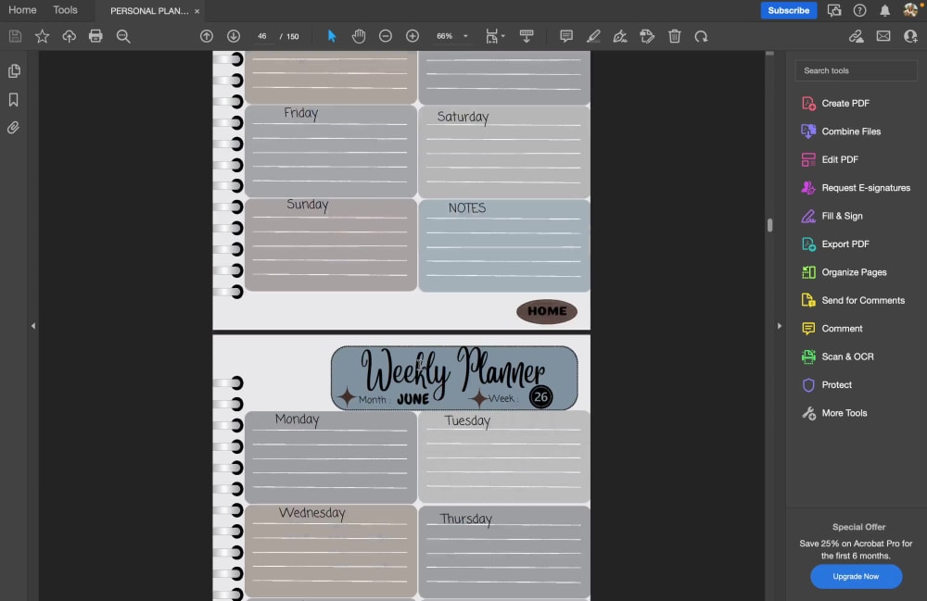Click the Search tools field
927x601 pixels.
[856, 71]
